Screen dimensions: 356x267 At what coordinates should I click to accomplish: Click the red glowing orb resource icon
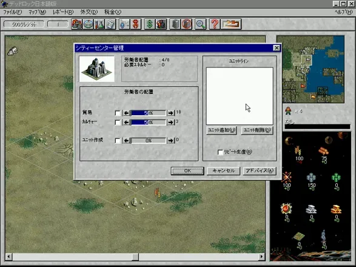click(x=286, y=208)
